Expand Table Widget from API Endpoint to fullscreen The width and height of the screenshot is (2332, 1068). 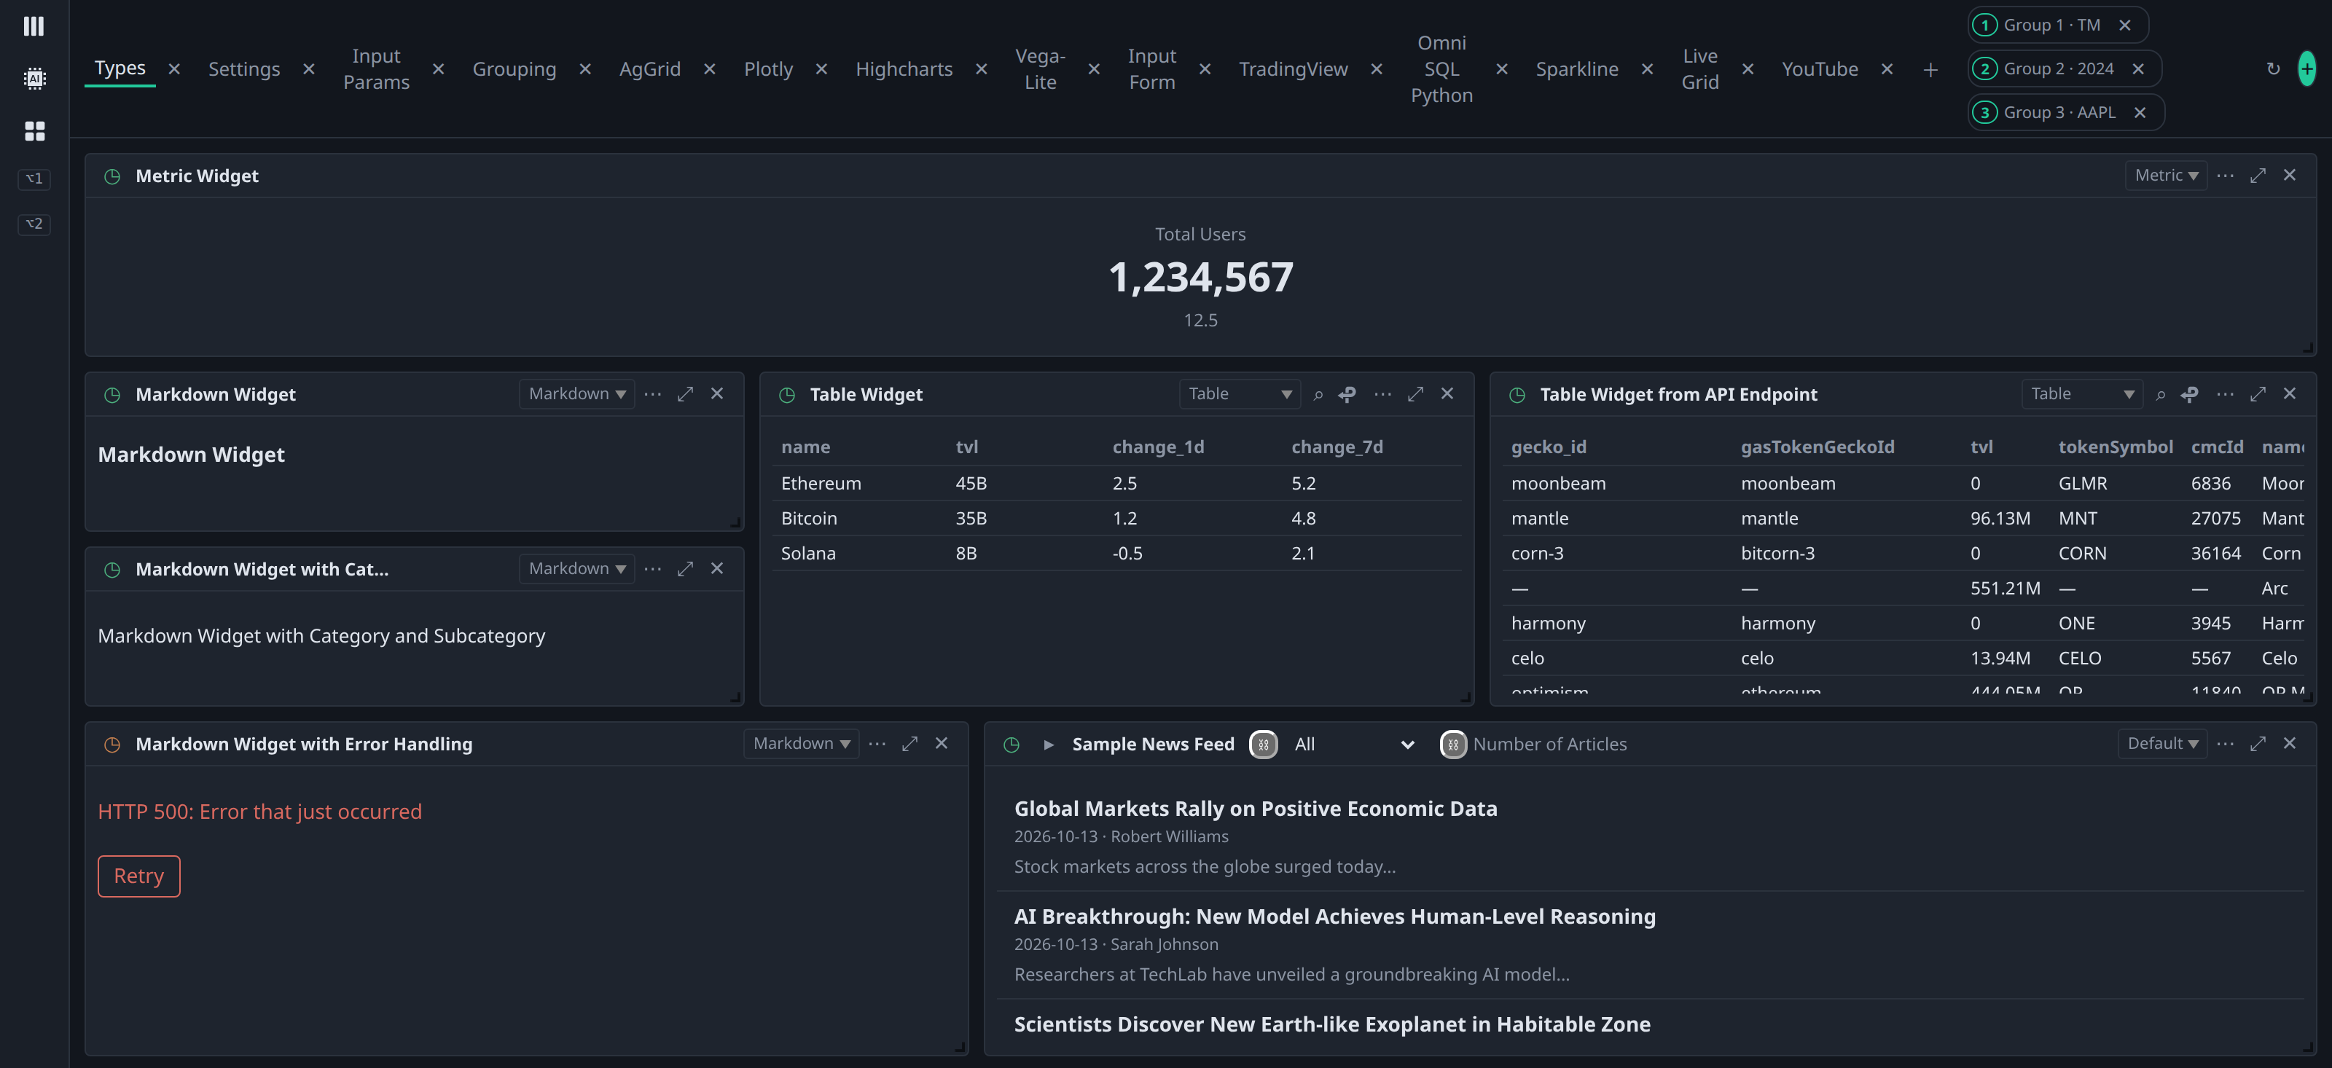[x=2258, y=393]
